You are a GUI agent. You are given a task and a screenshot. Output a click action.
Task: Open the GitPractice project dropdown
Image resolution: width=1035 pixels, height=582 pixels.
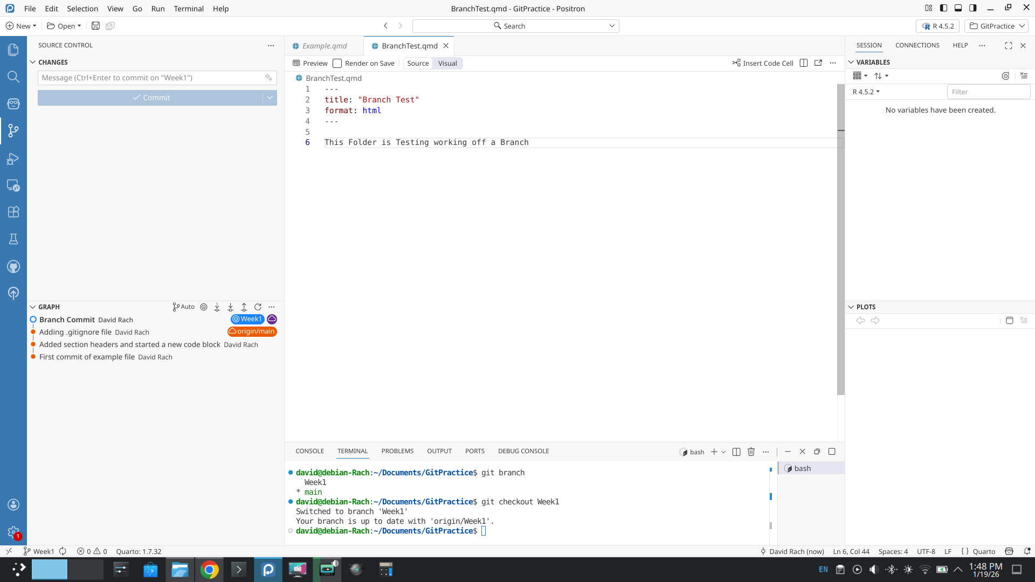[x=997, y=26]
